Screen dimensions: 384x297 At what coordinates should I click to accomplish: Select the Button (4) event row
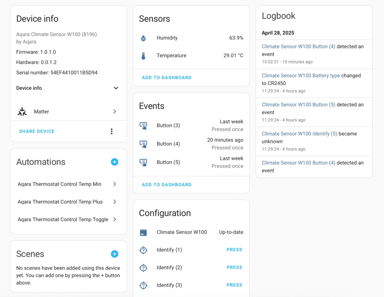[191, 144]
